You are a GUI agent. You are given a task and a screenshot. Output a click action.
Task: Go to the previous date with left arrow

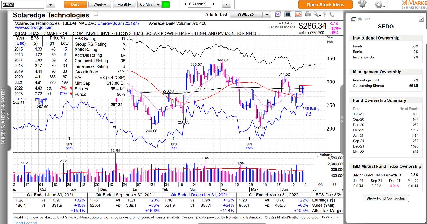coord(185,4)
